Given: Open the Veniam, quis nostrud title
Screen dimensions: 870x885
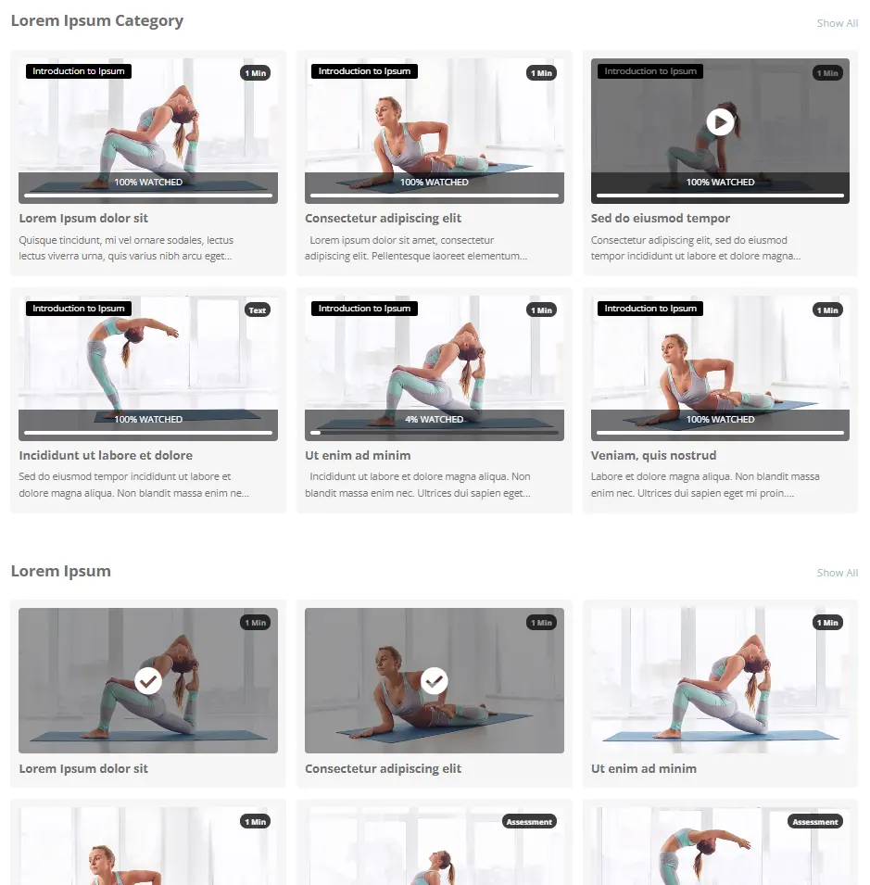Looking at the screenshot, I should pyautogui.click(x=653, y=455).
